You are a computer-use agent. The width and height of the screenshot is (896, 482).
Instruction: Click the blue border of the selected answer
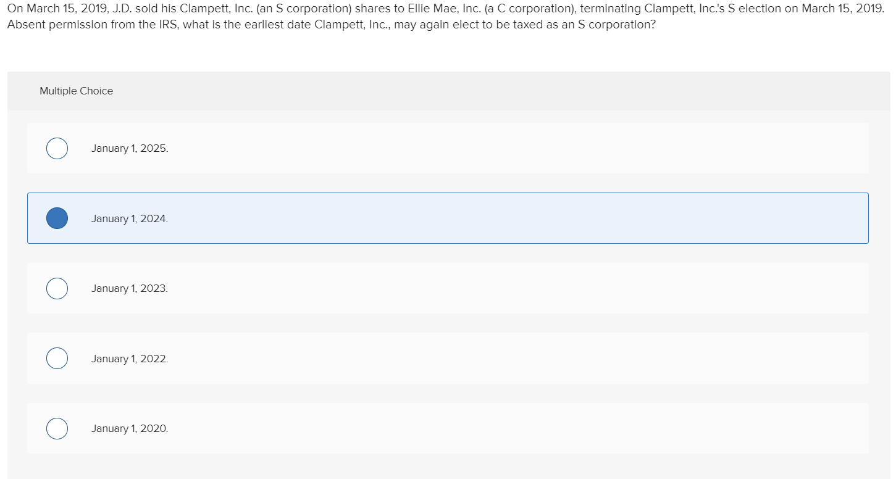(x=448, y=193)
